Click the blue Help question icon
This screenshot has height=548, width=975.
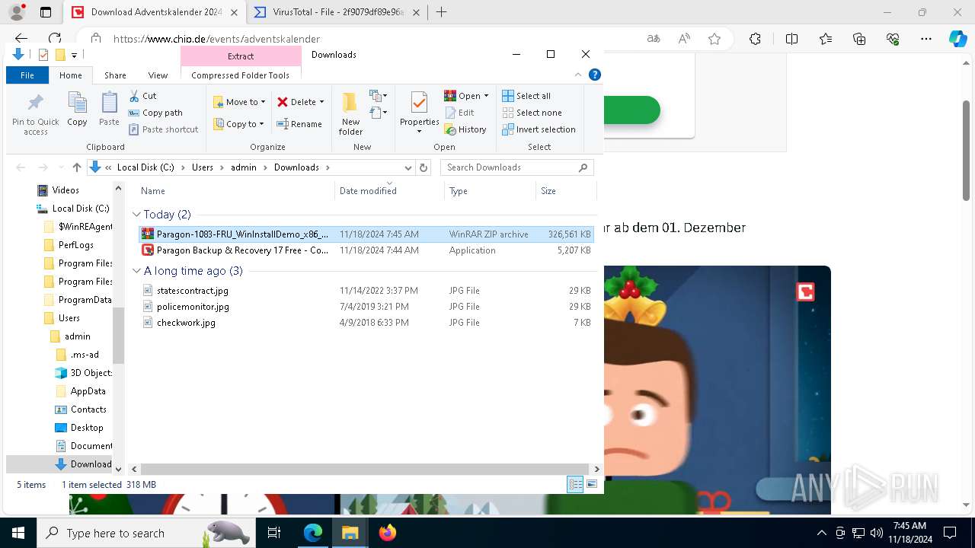595,75
